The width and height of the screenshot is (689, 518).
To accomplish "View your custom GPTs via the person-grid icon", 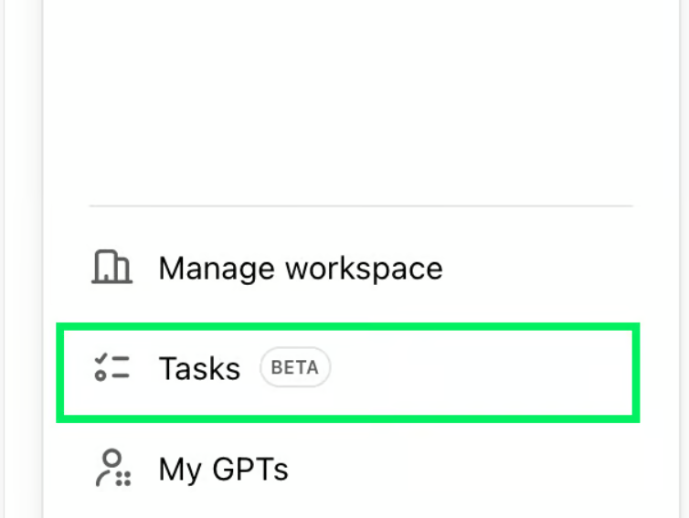I will click(x=113, y=468).
